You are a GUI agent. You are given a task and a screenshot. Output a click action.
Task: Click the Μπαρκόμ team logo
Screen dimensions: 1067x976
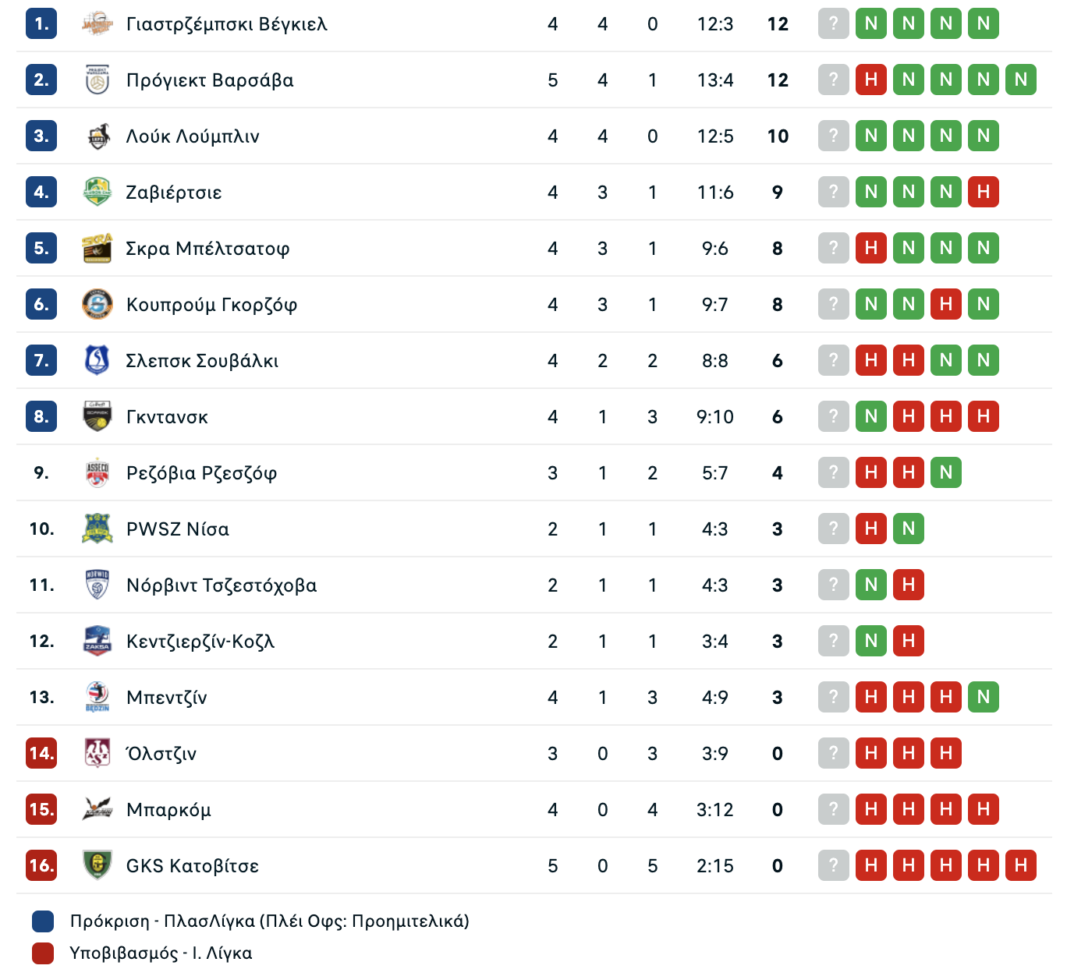click(97, 810)
